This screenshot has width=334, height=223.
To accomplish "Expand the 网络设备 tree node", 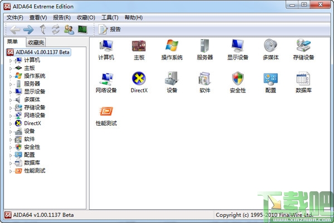I will point(11,116).
